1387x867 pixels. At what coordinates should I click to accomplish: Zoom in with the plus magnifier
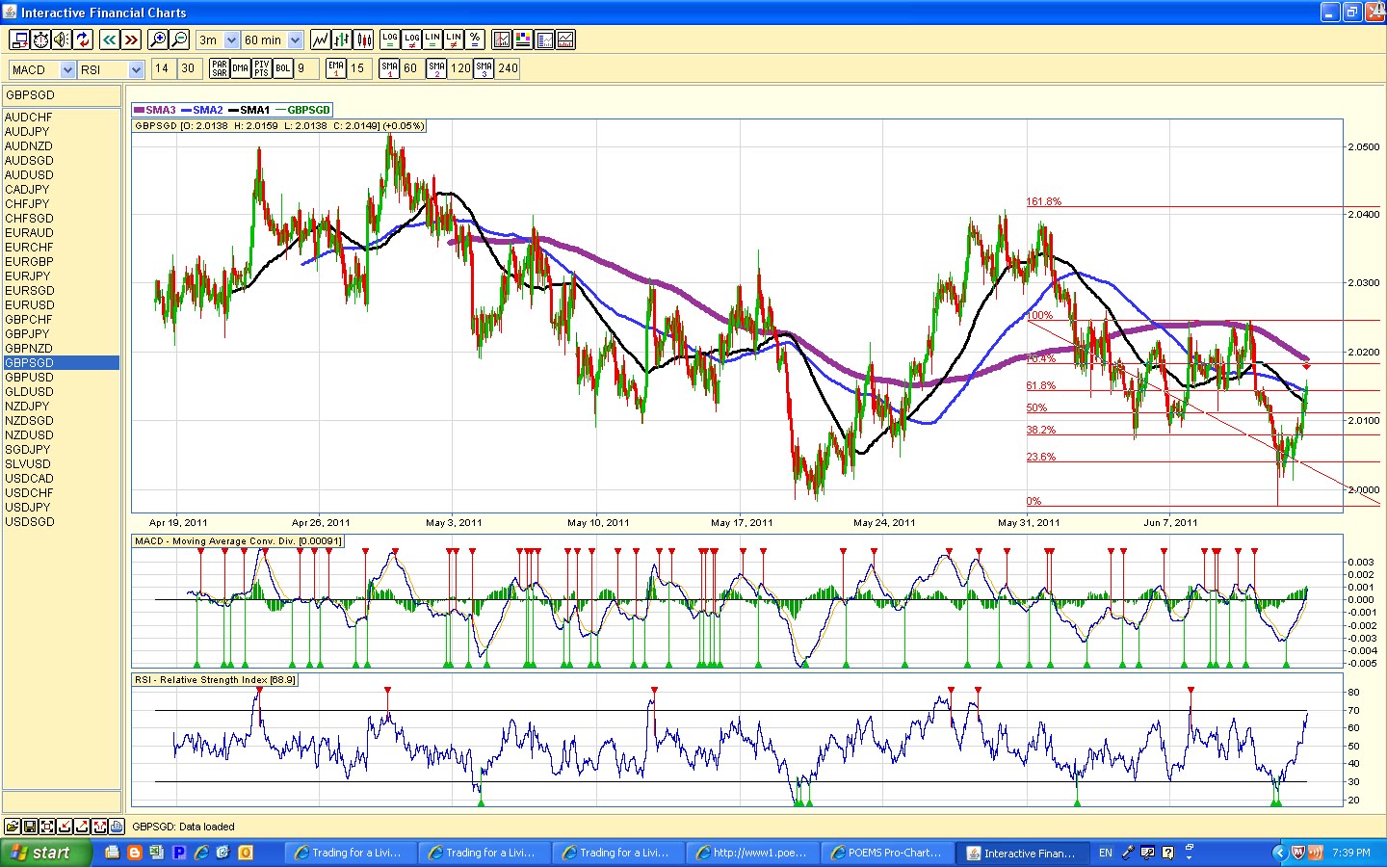tap(158, 39)
